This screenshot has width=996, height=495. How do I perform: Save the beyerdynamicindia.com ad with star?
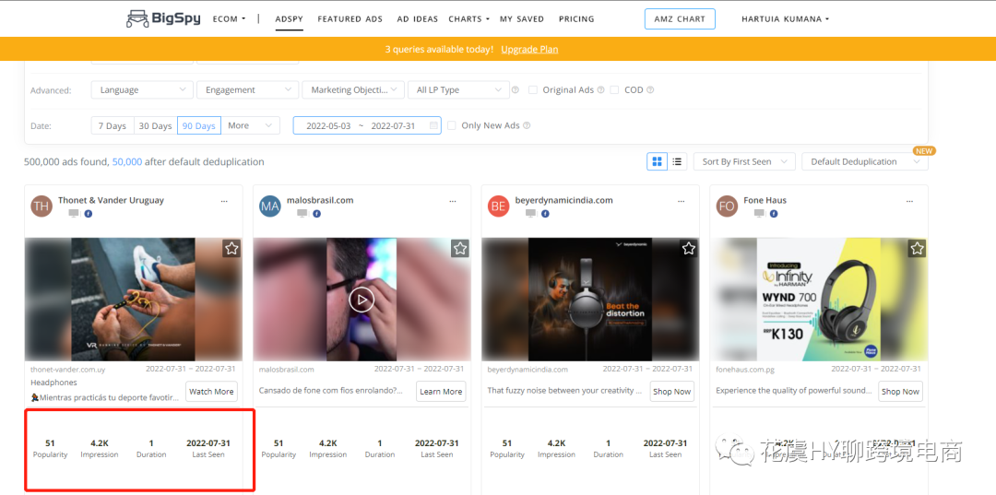tap(688, 249)
